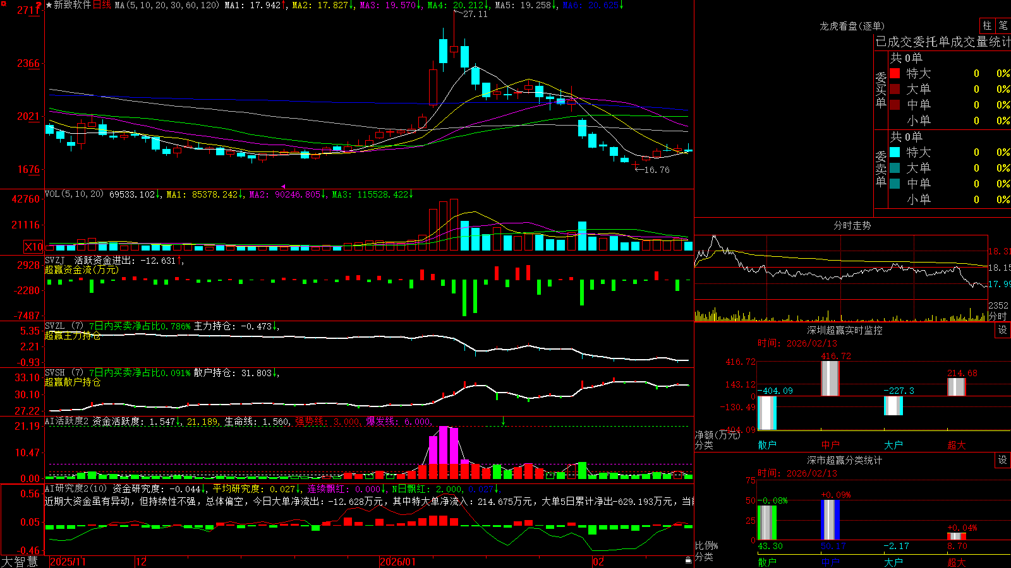Click the bright red 特大 buy-order swatch
Viewport: 1011px width, 568px height.
(895, 73)
